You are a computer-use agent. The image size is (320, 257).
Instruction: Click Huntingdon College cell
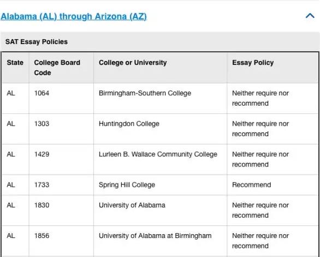click(x=160, y=129)
